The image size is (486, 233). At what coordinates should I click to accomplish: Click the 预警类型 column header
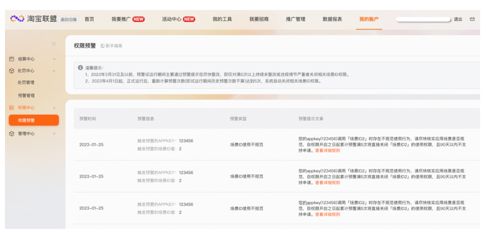[238, 118]
